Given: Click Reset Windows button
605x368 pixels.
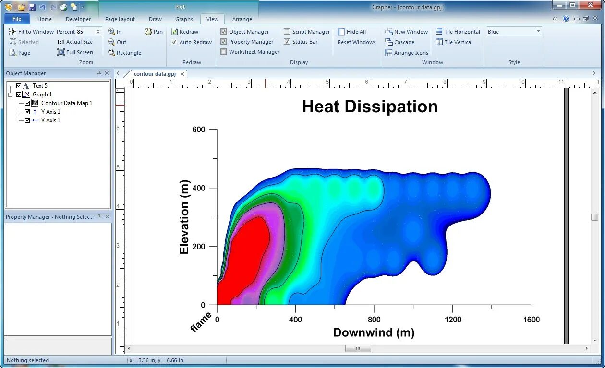Looking at the screenshot, I should [356, 42].
